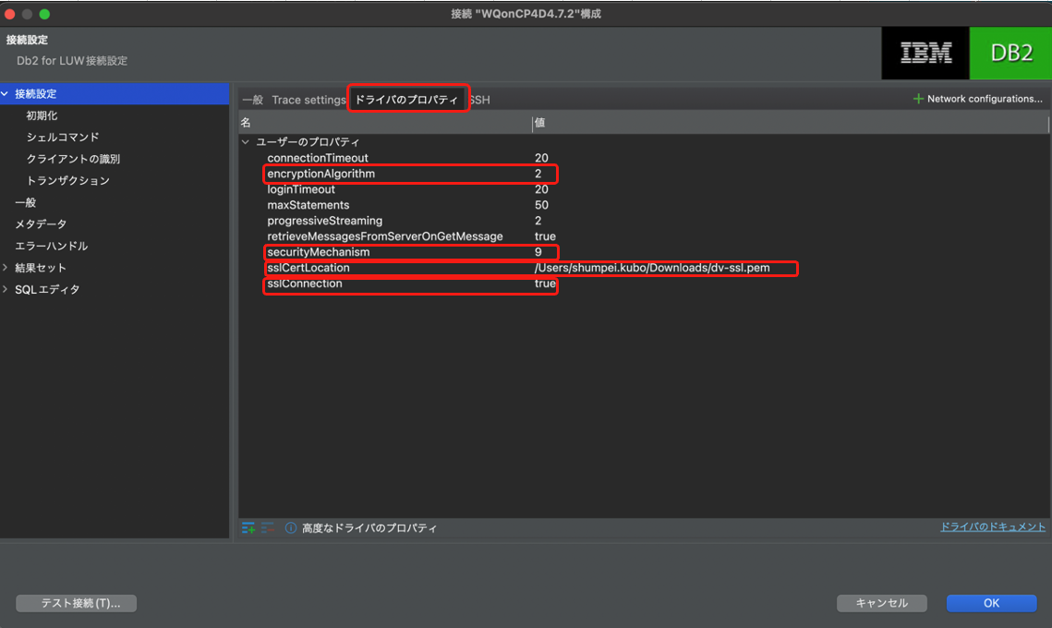Click the progressiveStreaming value 2
Image resolution: width=1052 pixels, height=628 pixels.
[x=538, y=221]
